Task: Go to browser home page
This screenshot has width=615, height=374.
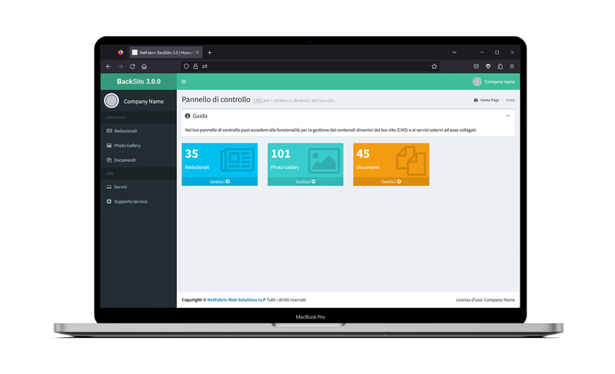Action: [145, 67]
